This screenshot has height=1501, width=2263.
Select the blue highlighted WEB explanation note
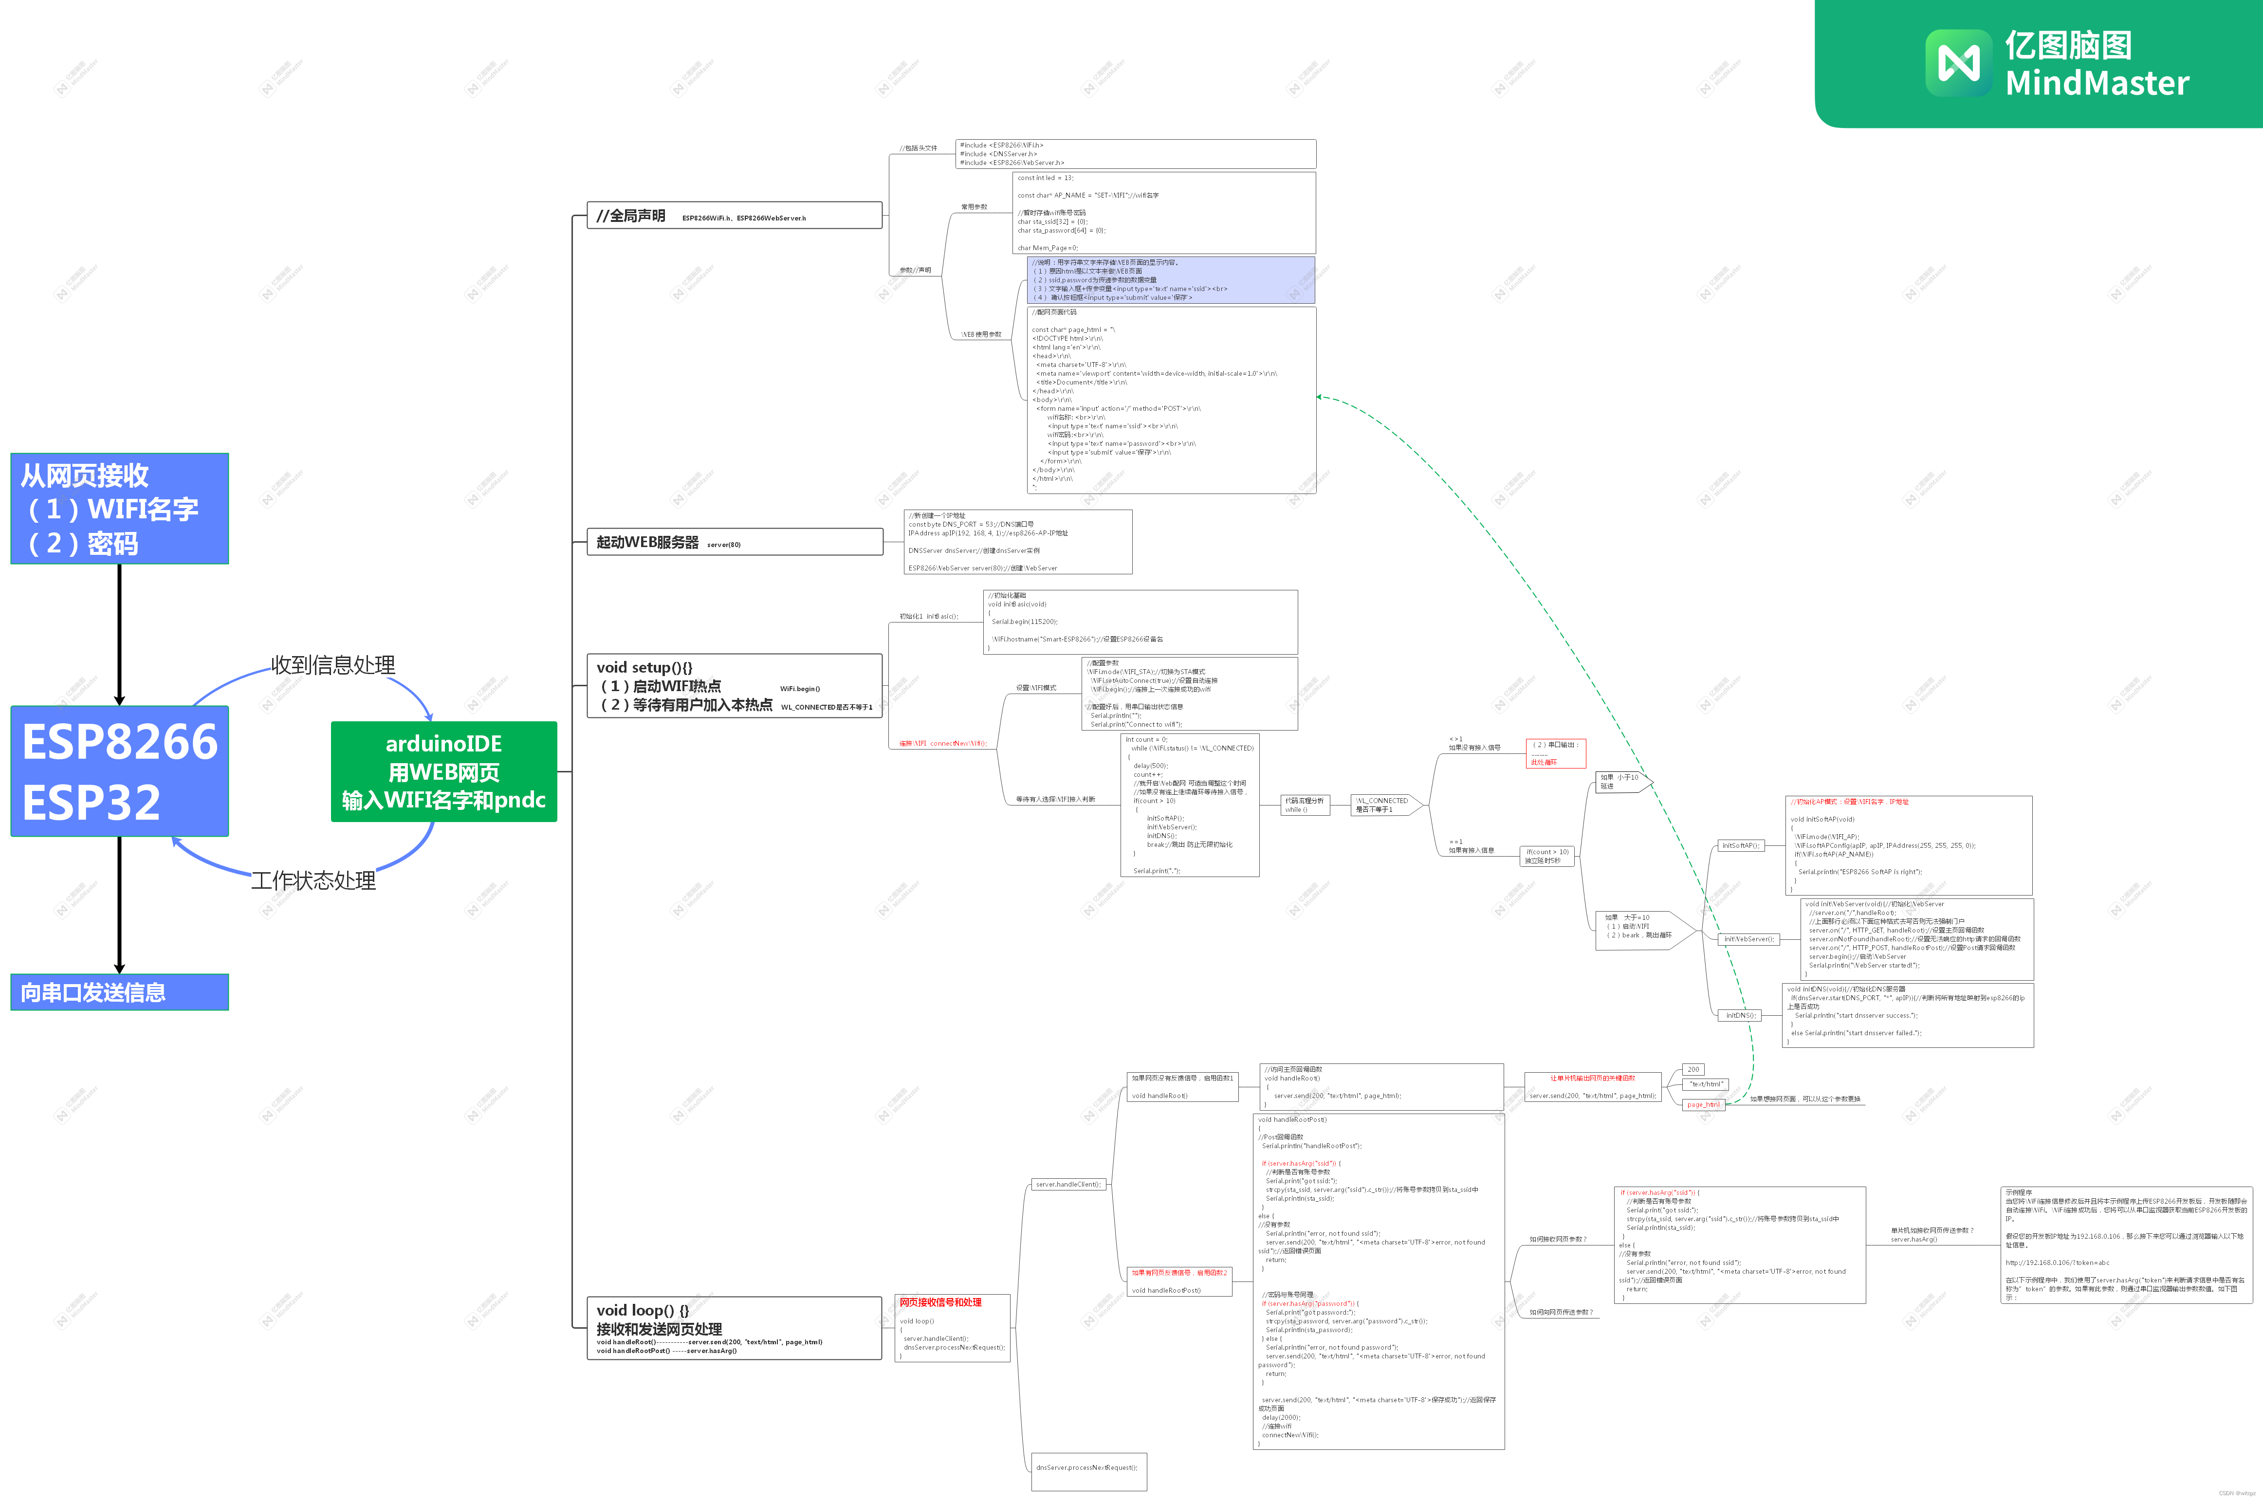1171,279
